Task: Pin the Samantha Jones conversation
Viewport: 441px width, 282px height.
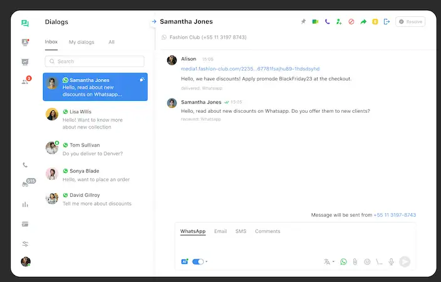Action: click(x=303, y=22)
